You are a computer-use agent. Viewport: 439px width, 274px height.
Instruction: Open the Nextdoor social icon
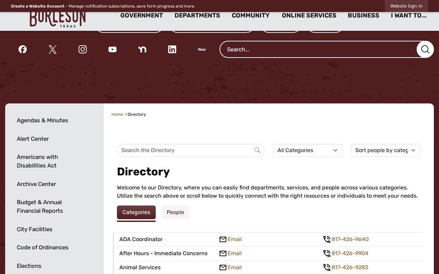point(142,49)
